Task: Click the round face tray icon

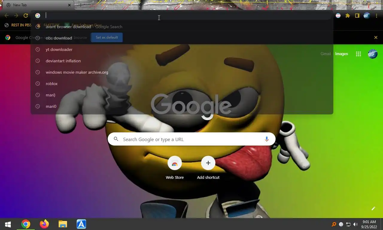Action: pyautogui.click(x=341, y=224)
